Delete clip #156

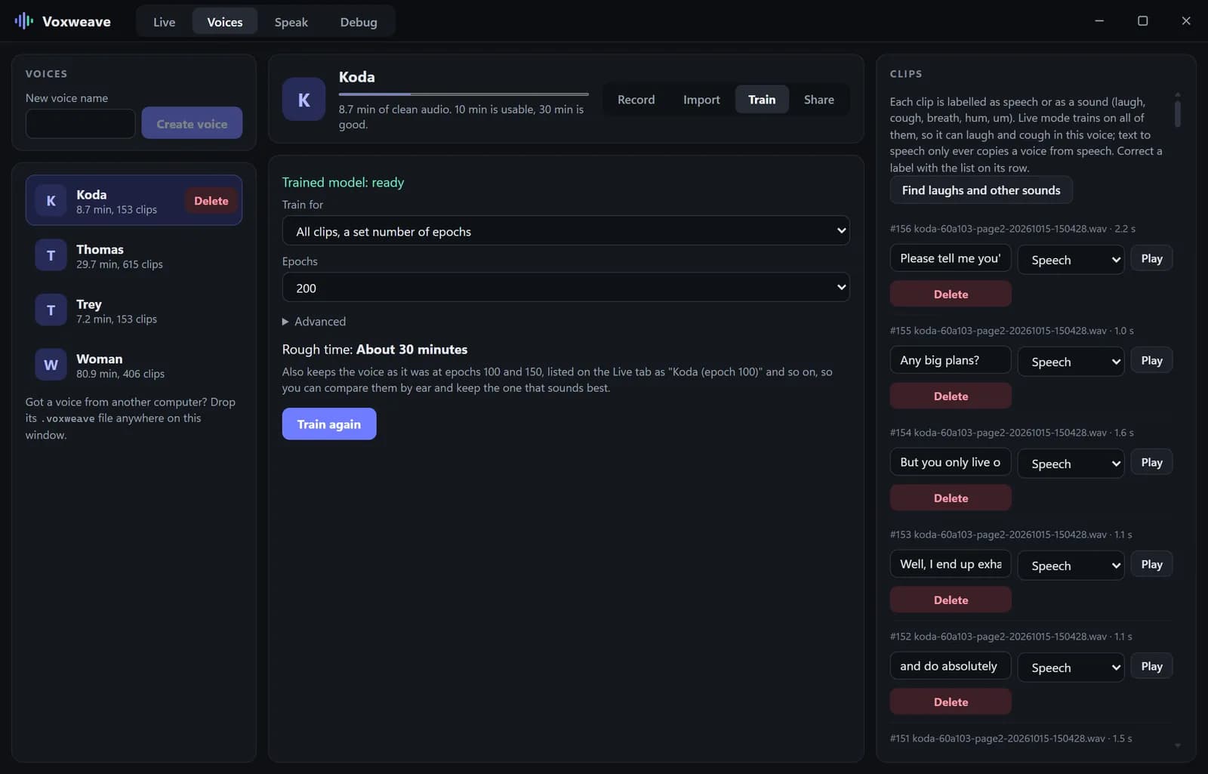951,294
